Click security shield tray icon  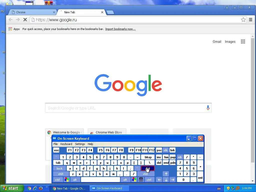228,188
